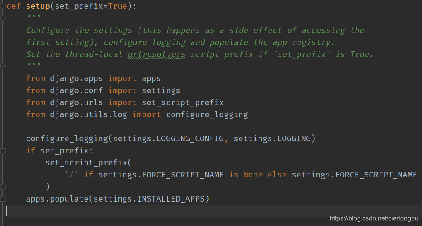Click module name 'django.conf'
This screenshot has height=226, width=422.
(x=77, y=91)
